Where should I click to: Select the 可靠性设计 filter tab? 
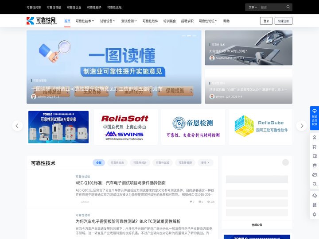pos(140,162)
